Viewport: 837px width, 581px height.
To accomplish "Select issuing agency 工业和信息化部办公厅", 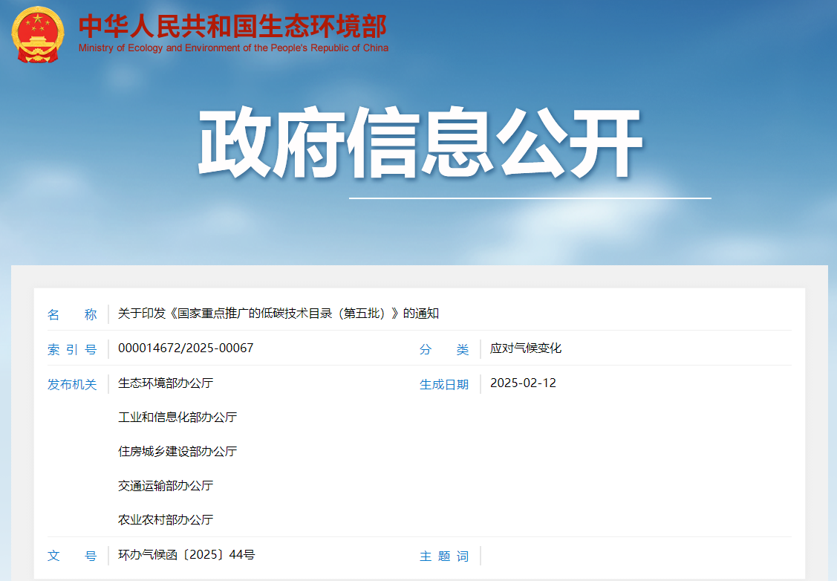I will pyautogui.click(x=178, y=417).
